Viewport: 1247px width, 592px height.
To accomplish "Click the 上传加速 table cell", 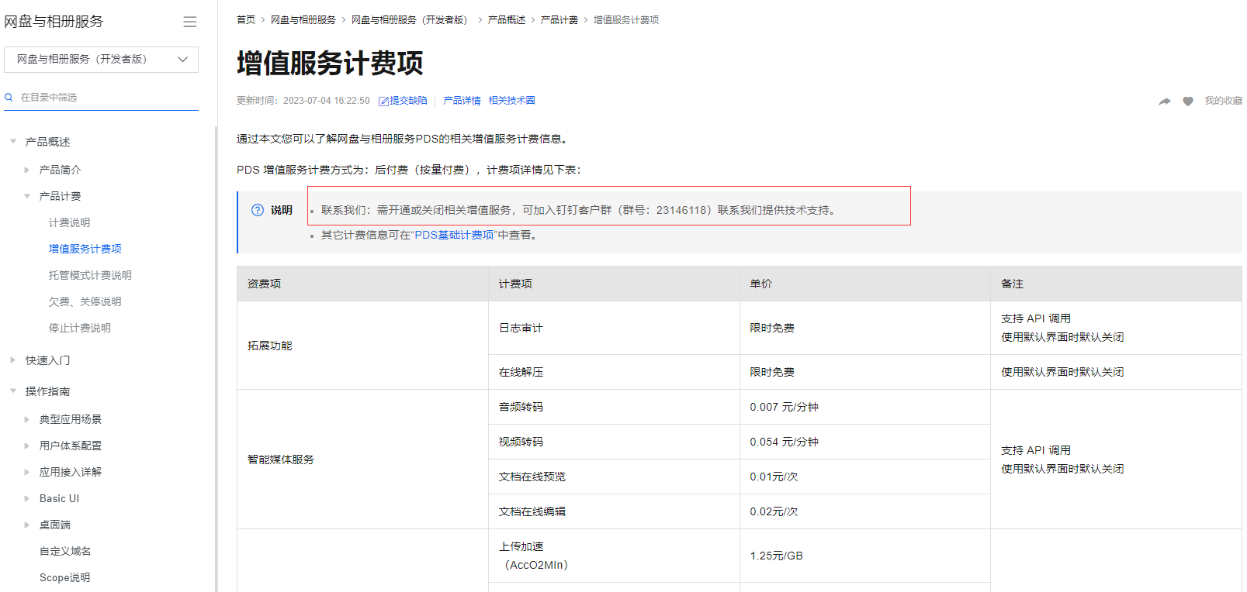I will [x=614, y=556].
